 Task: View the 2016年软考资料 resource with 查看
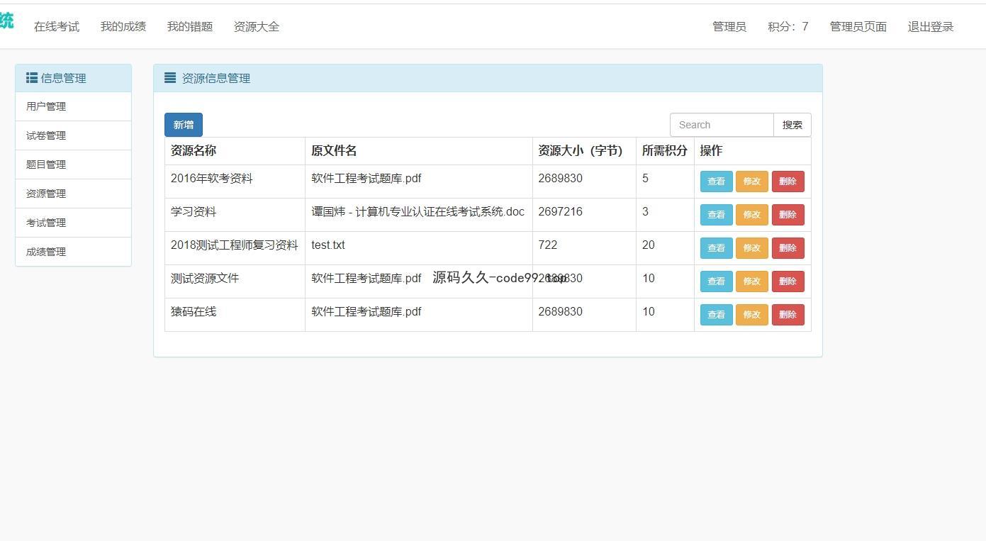click(x=716, y=182)
